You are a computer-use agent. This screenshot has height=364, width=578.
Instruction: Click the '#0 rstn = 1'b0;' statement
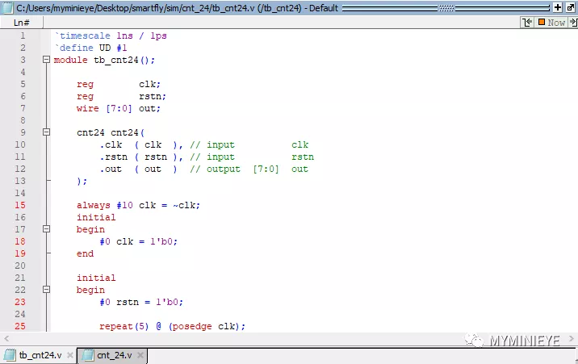tap(141, 302)
